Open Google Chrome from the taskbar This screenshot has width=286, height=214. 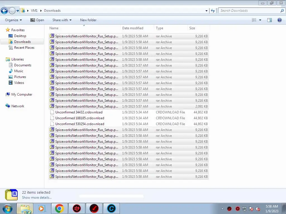click(59, 208)
